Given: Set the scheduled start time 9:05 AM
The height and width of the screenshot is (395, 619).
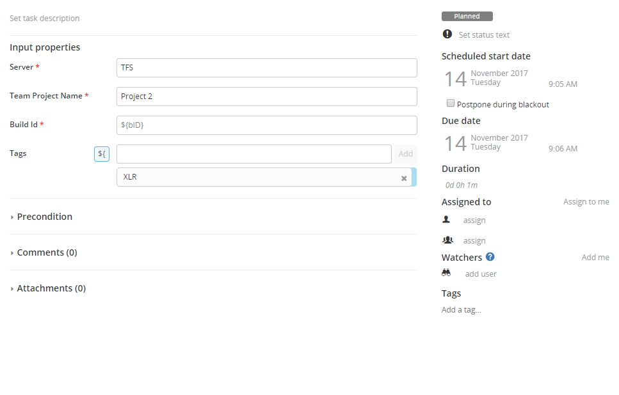Looking at the screenshot, I should (x=563, y=84).
